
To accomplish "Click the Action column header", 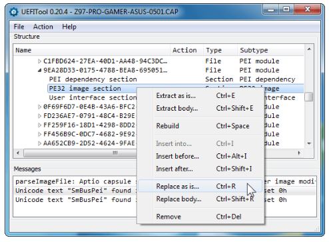I will [x=186, y=50].
